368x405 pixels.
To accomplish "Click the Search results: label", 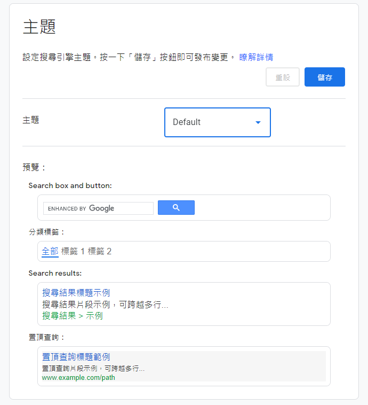I will click(55, 273).
